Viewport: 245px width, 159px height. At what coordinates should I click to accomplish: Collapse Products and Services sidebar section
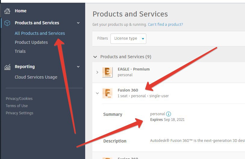(78, 23)
